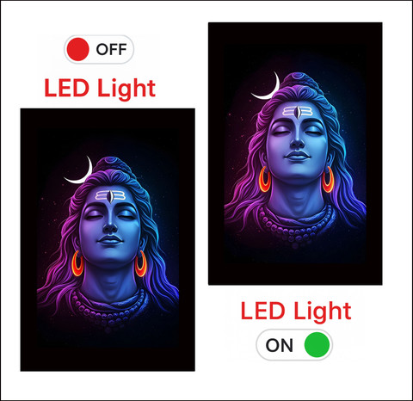The height and width of the screenshot is (401, 413).
Task: Click the upper-left red LED Light heading
Action: pos(100,88)
